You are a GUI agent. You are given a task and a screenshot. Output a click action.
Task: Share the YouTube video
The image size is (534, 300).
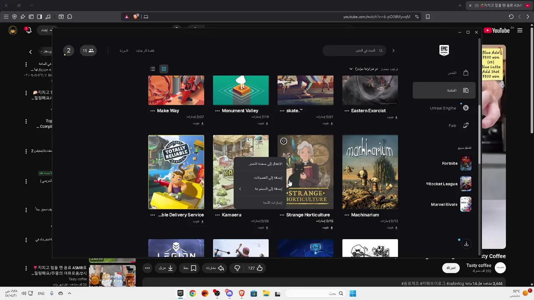[215, 268]
